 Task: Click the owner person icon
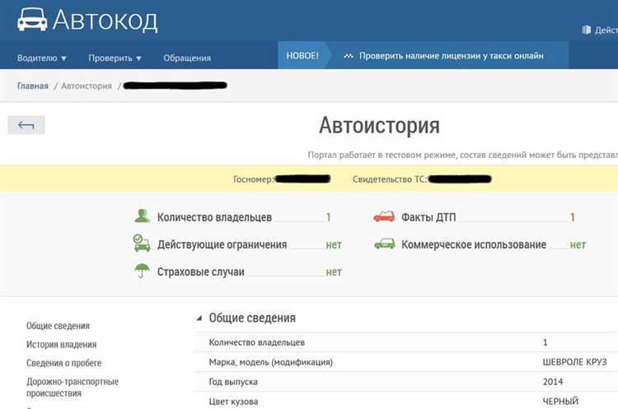pyautogui.click(x=142, y=216)
